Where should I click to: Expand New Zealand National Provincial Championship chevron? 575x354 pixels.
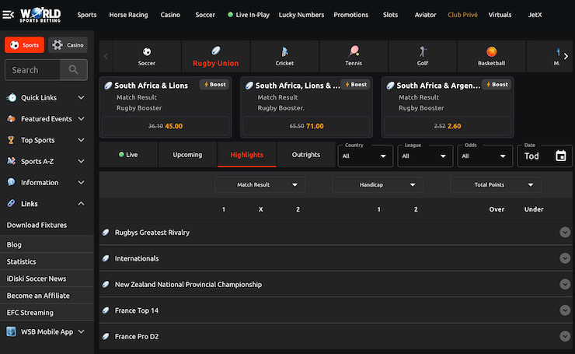565,284
